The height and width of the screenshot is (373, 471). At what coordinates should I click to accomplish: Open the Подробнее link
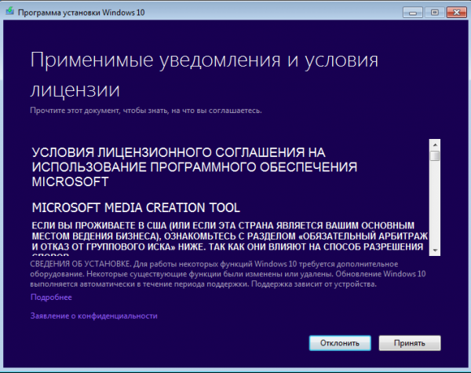pyautogui.click(x=51, y=298)
